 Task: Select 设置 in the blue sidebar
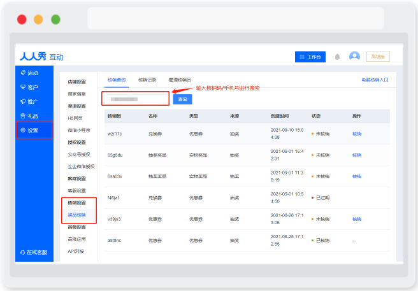[34, 130]
